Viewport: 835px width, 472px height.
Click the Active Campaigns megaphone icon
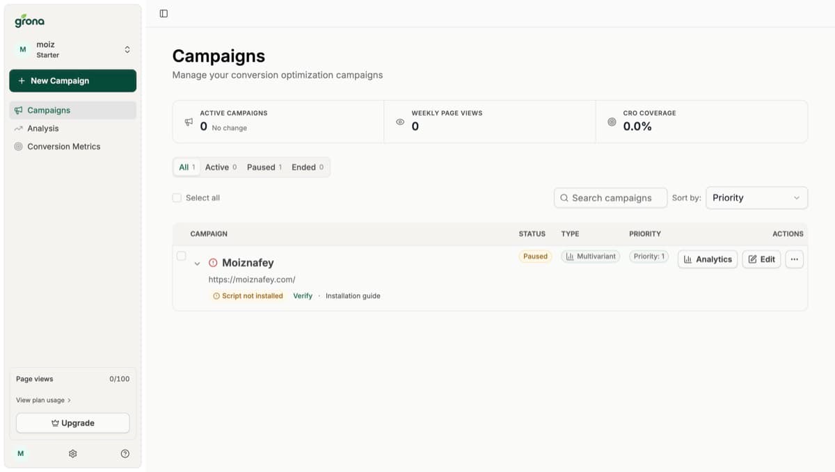click(x=189, y=122)
